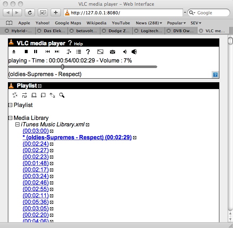Image resolution: width=233 pixels, height=228 pixels.
Task: Raise the volume with the large speaker icon
Action: (134, 52)
